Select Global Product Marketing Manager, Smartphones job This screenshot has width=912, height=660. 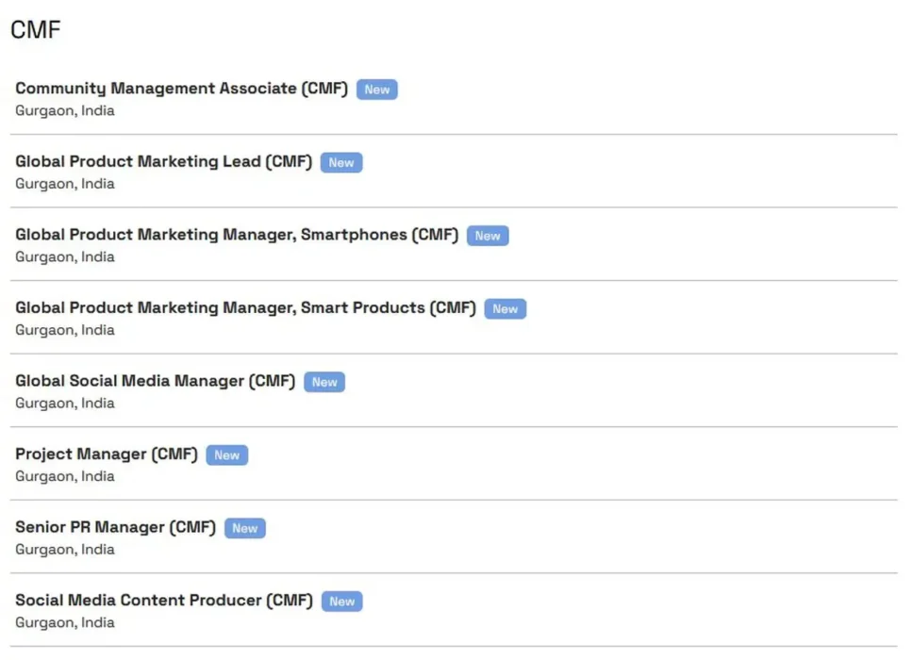pyautogui.click(x=237, y=235)
